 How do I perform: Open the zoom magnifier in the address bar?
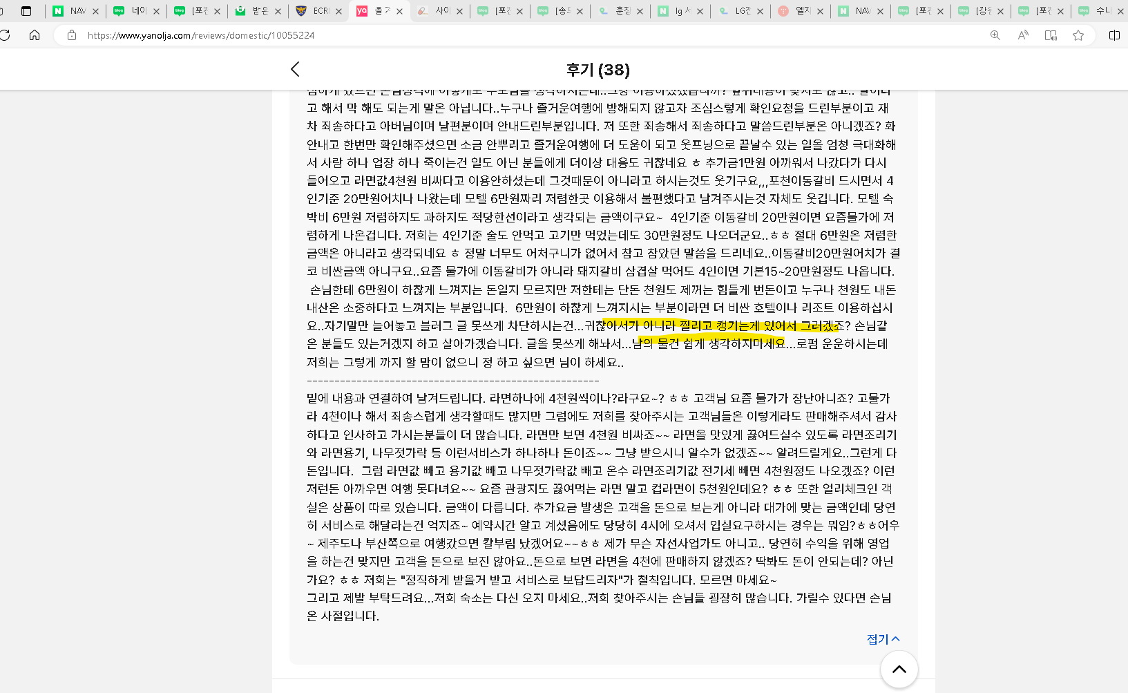pyautogui.click(x=995, y=35)
